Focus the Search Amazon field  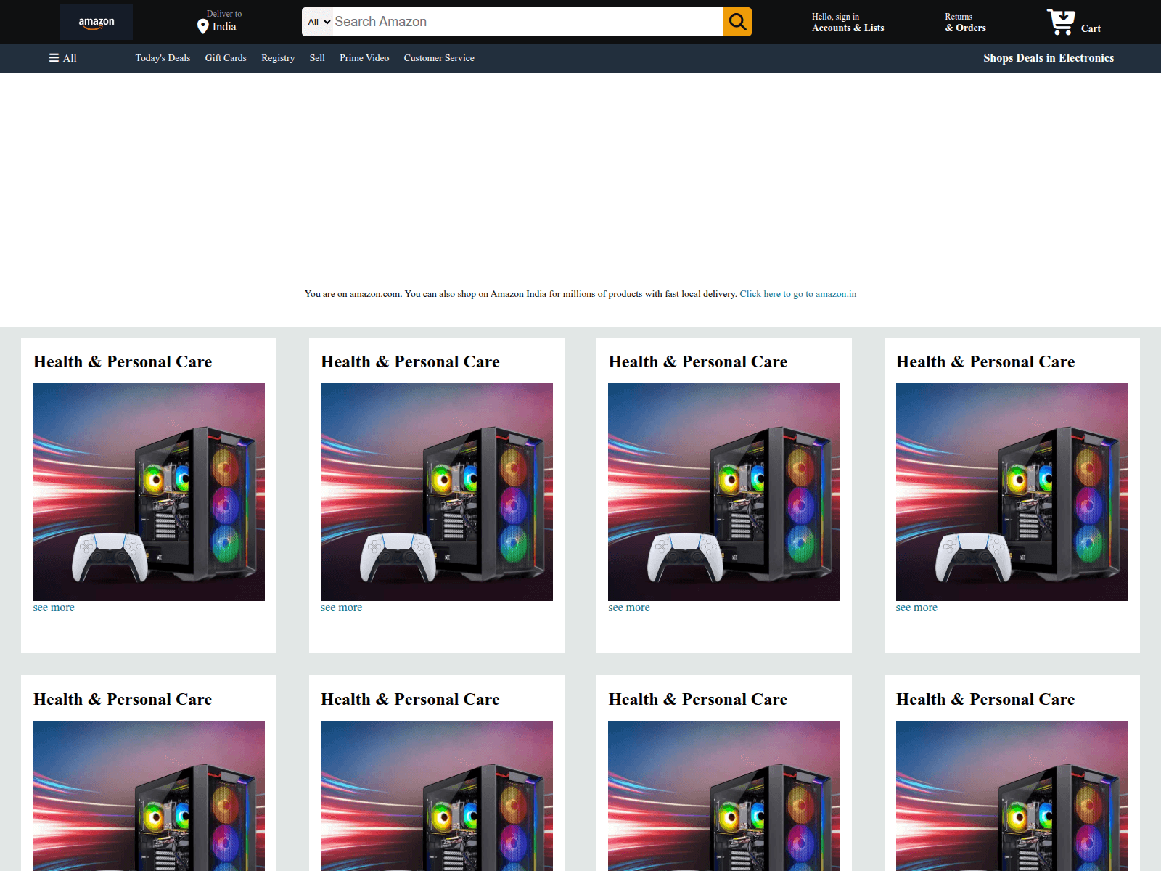(x=528, y=22)
